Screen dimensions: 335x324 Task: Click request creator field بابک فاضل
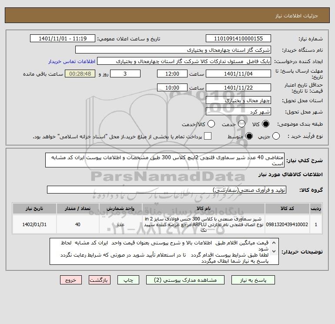click(184, 61)
